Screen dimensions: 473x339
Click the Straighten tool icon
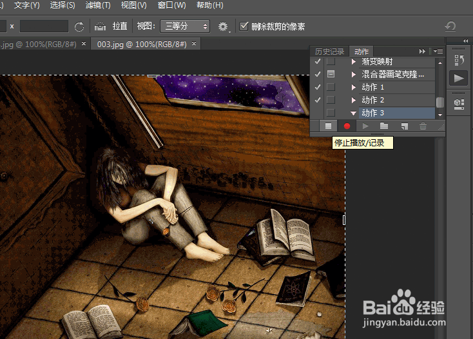[100, 26]
